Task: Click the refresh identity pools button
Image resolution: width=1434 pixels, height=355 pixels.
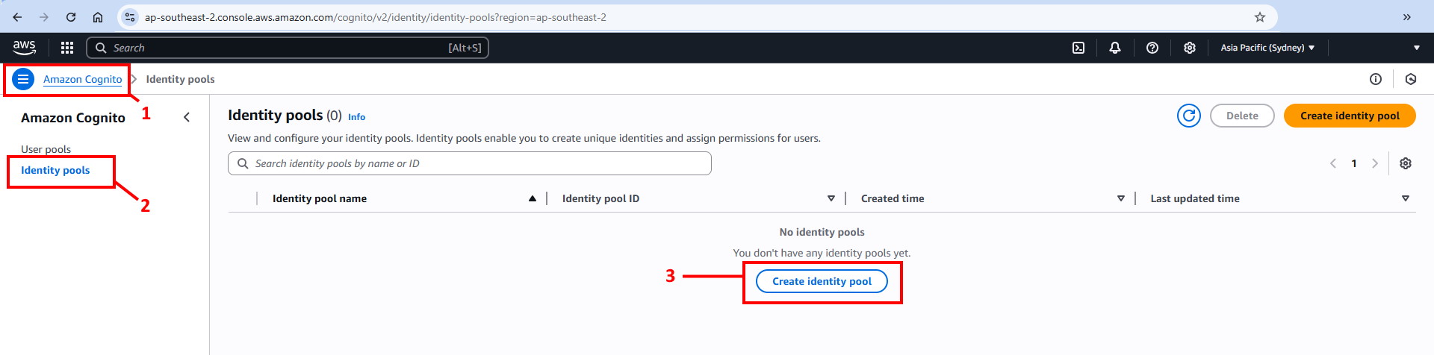Action: 1189,116
